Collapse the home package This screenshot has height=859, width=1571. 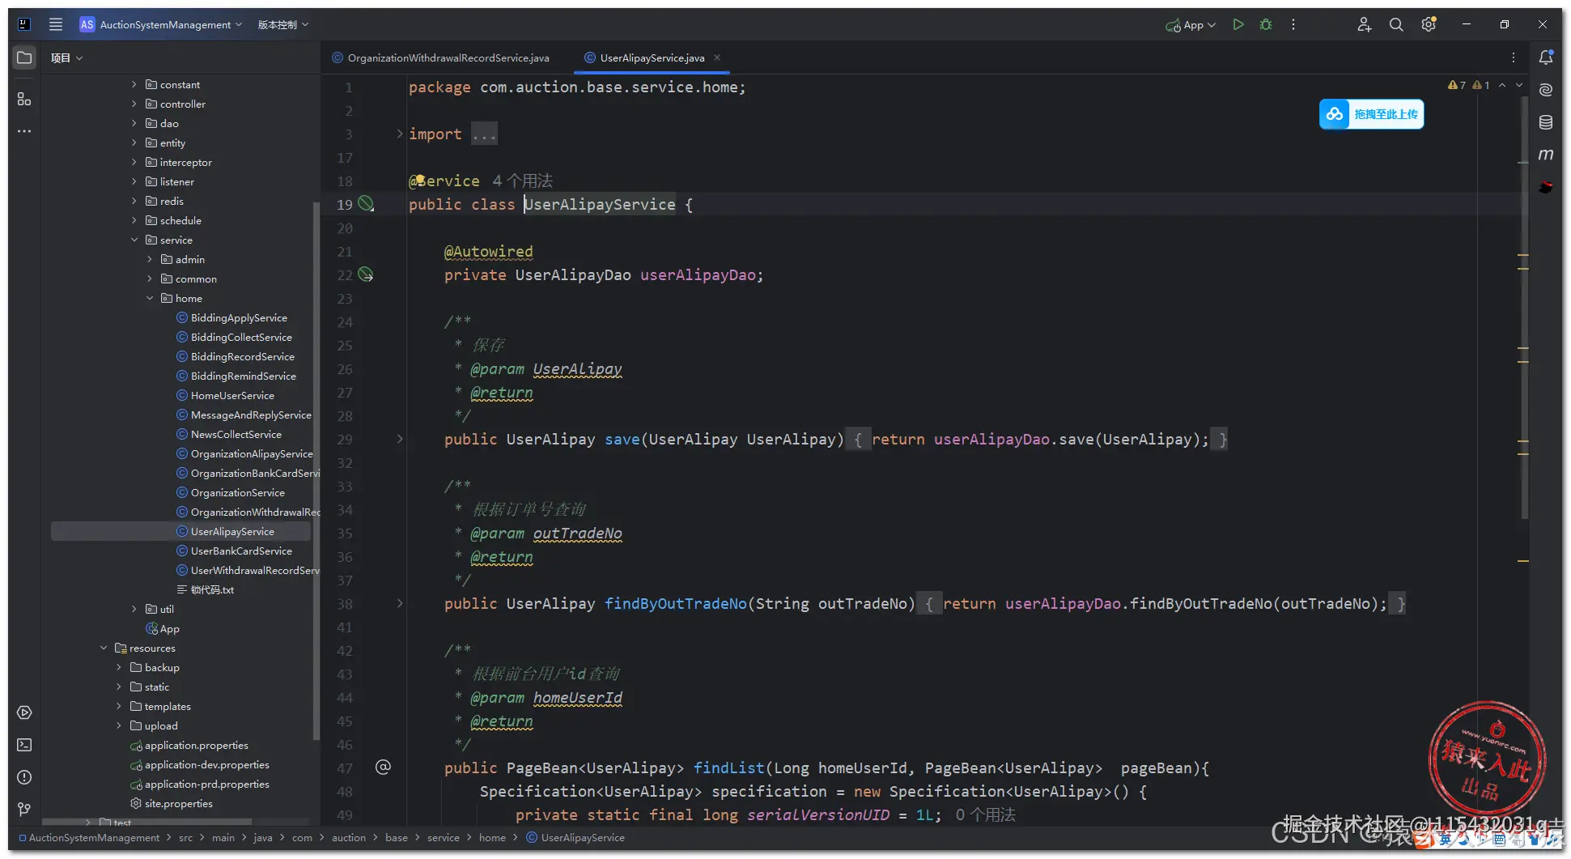[x=150, y=298]
